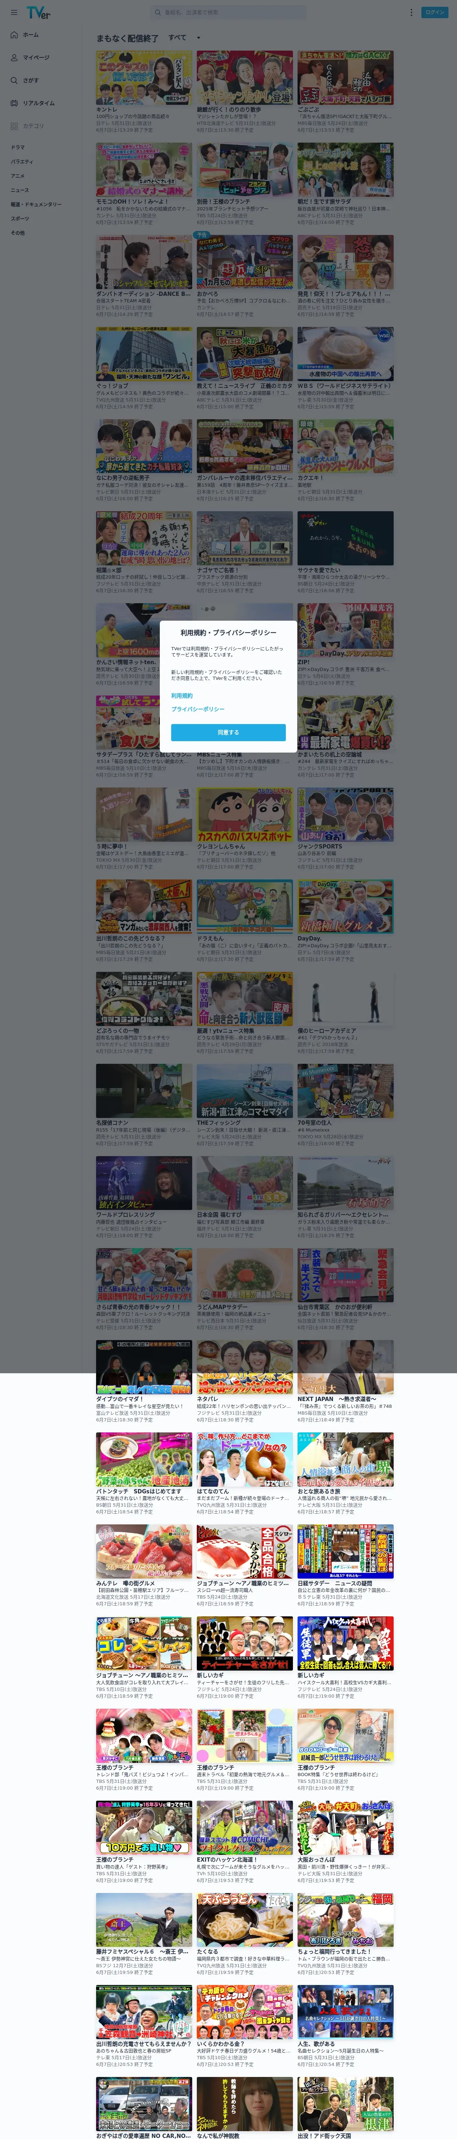Click the ダイブツのイマダ! program title
Viewport: 457px width, 2139px height.
point(120,1400)
